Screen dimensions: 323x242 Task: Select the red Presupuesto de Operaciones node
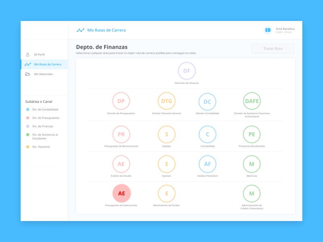[x=121, y=194]
